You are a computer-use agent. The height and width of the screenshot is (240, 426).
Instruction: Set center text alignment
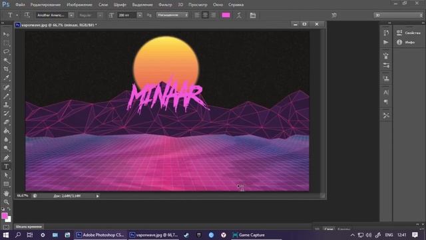coord(205,15)
